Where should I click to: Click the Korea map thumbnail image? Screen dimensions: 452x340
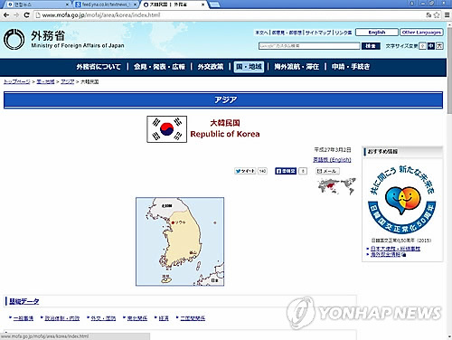pos(180,241)
